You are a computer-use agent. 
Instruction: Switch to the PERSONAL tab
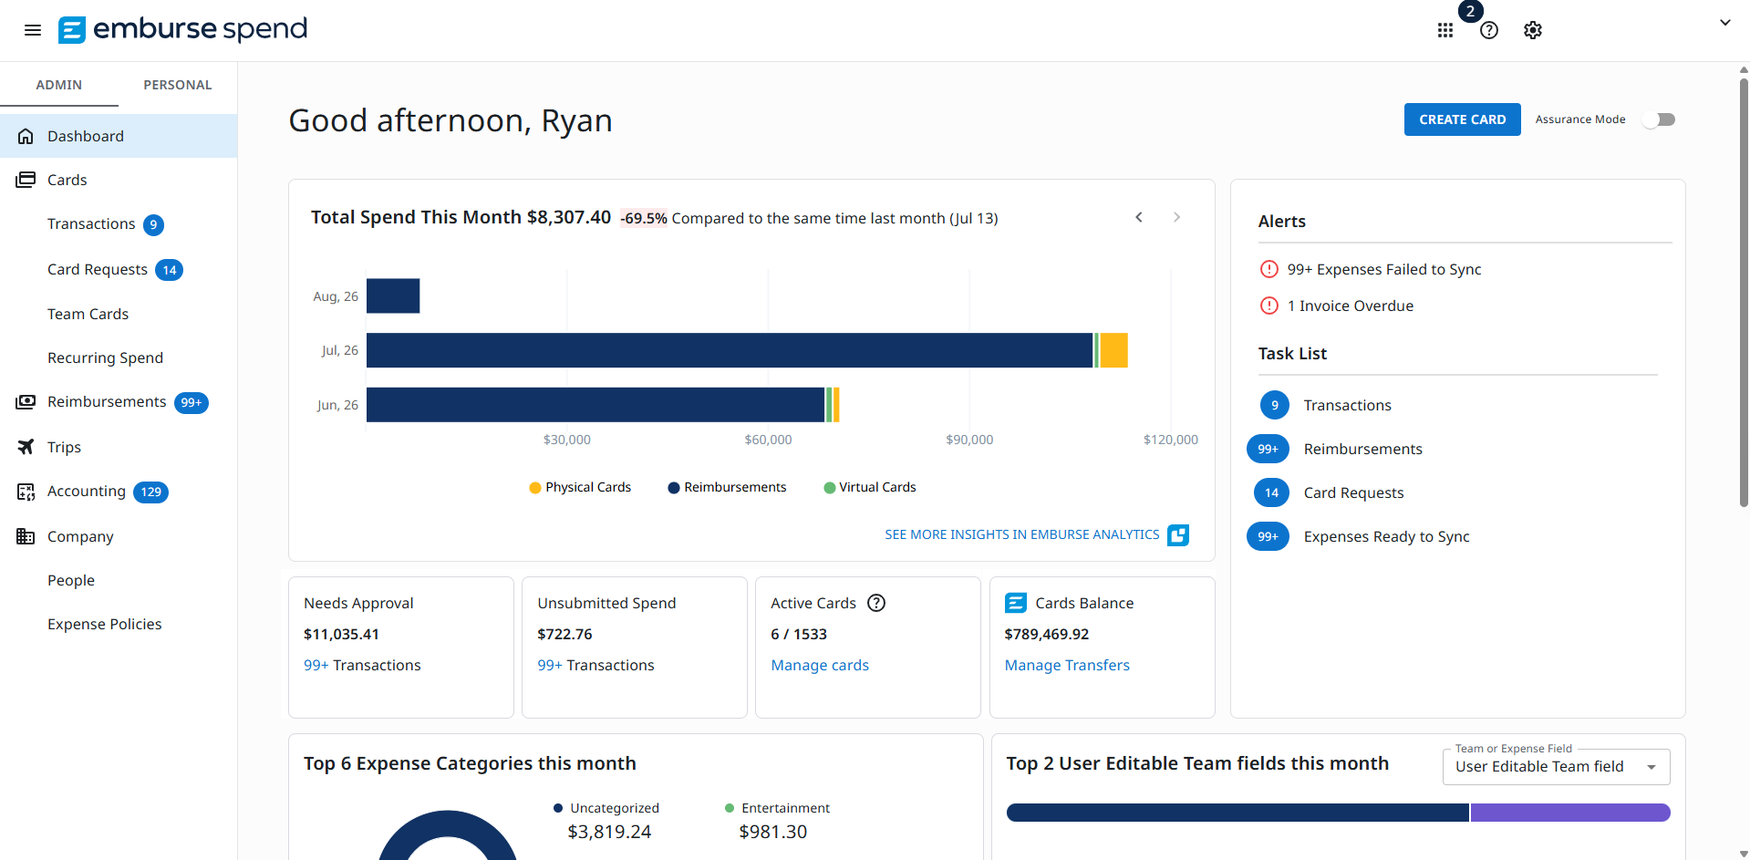point(178,85)
